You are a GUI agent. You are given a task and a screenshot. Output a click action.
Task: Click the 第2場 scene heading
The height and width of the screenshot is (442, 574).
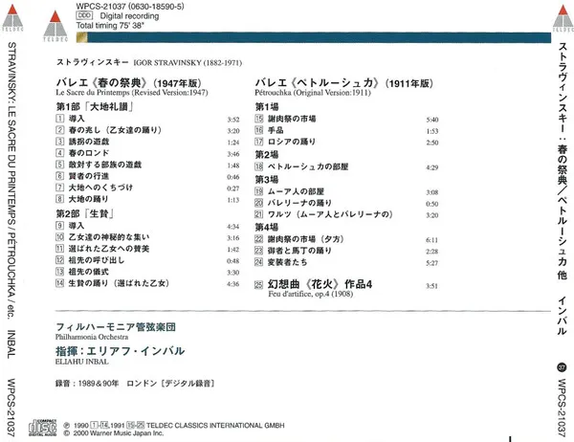267,155
